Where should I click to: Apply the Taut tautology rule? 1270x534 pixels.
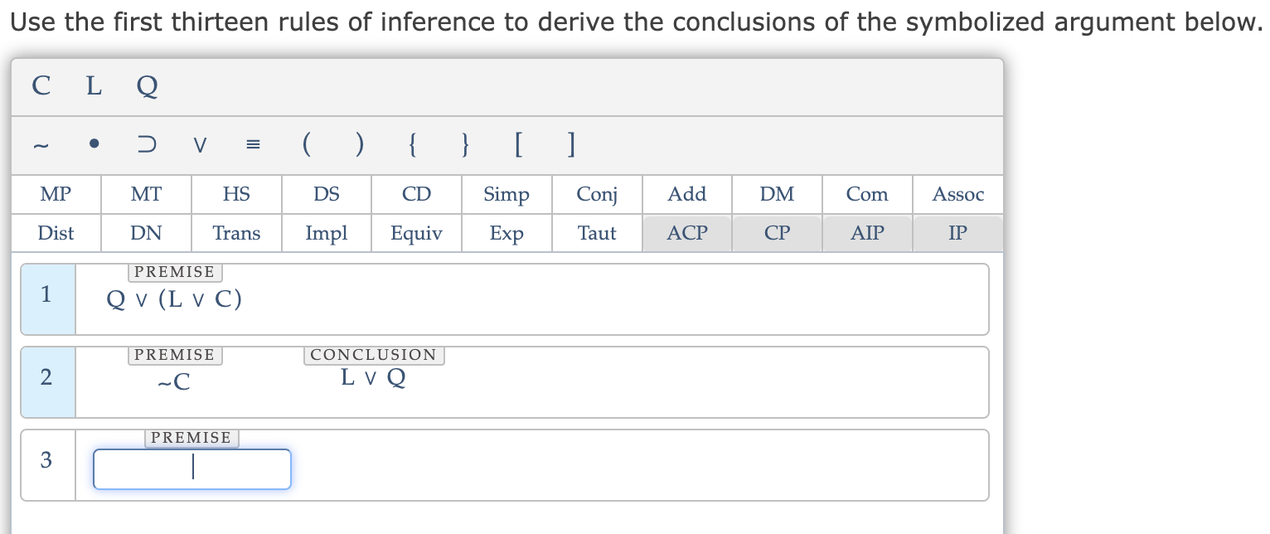(x=596, y=233)
